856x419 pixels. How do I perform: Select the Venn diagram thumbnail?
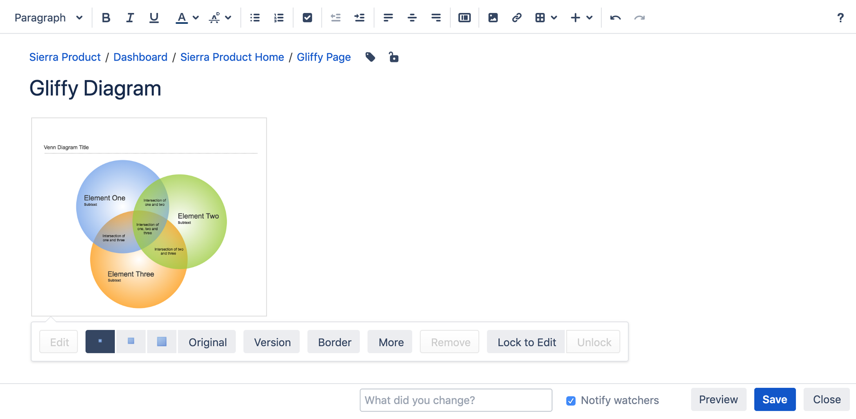149,217
